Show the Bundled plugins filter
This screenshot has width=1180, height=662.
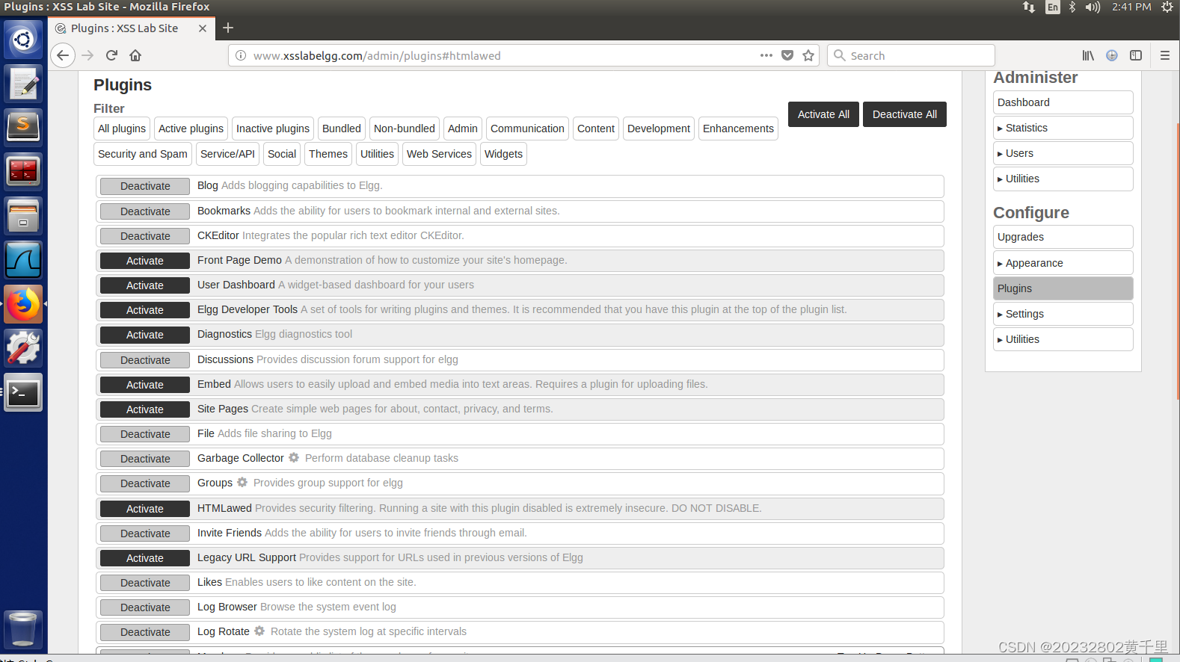[x=342, y=129]
